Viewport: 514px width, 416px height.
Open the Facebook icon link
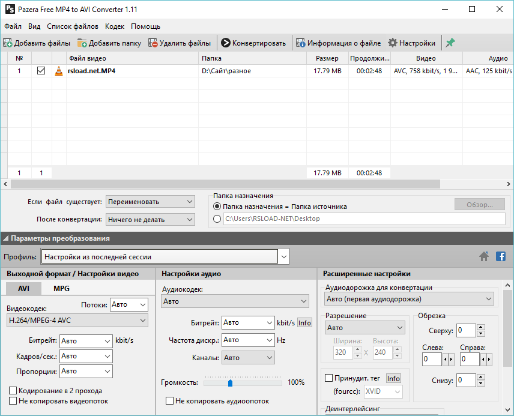[500, 256]
